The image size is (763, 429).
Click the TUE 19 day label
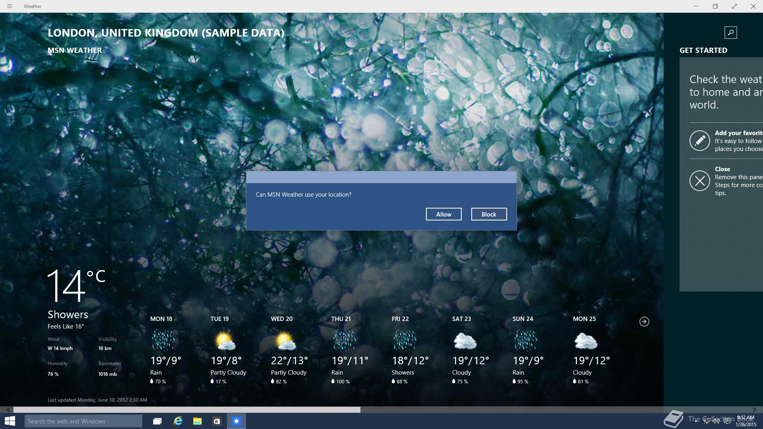click(220, 319)
